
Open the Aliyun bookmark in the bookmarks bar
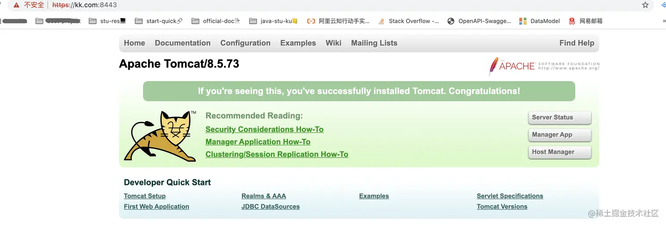[x=338, y=21]
